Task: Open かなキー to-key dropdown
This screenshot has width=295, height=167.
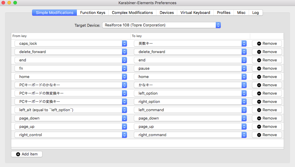Action: tap(190, 85)
